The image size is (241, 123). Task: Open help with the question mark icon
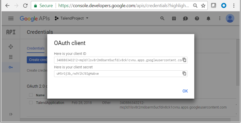pyautogui.click(x=197, y=19)
